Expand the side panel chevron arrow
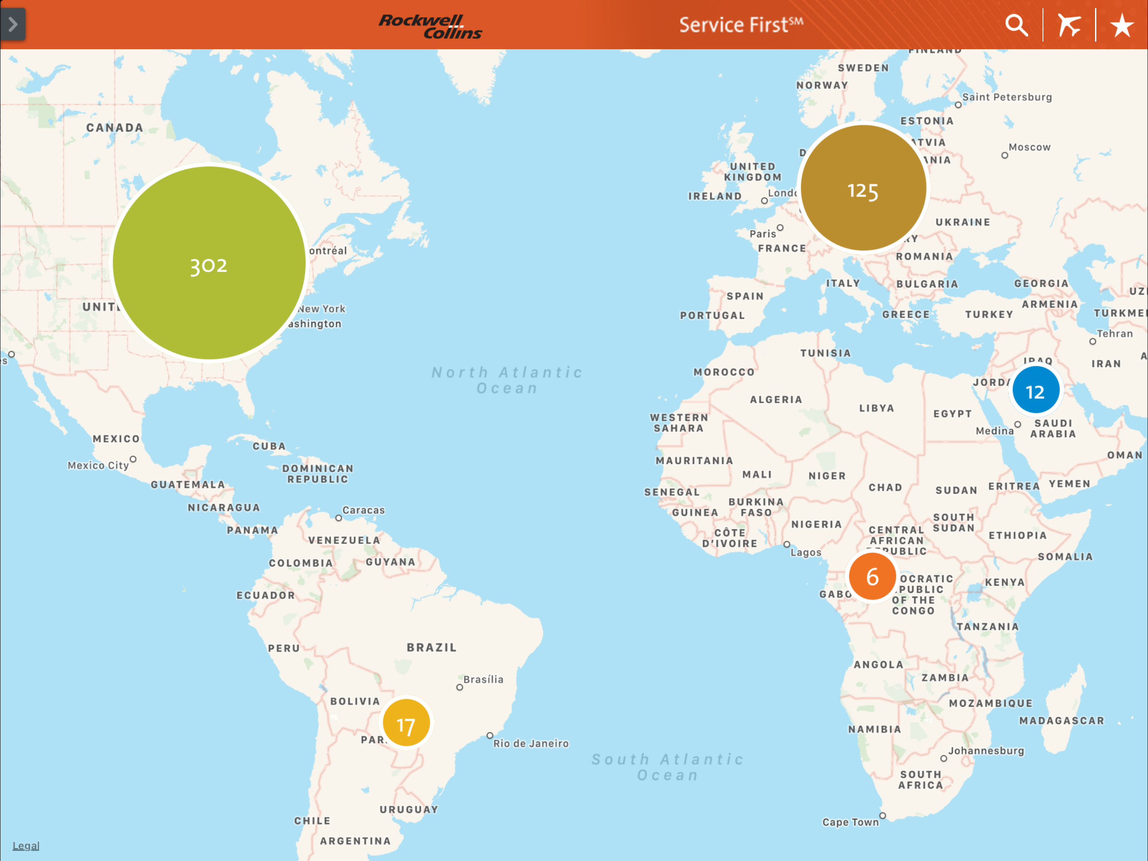Image resolution: width=1148 pixels, height=861 pixels. 13,24
